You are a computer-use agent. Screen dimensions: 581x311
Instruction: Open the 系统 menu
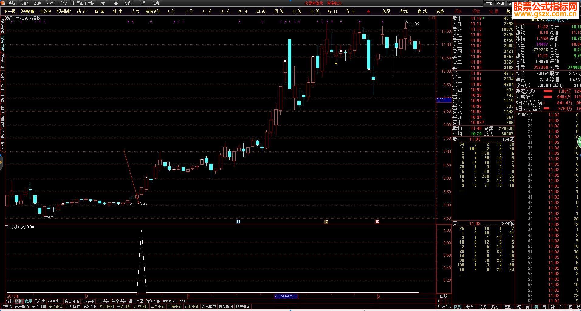click(12, 3)
